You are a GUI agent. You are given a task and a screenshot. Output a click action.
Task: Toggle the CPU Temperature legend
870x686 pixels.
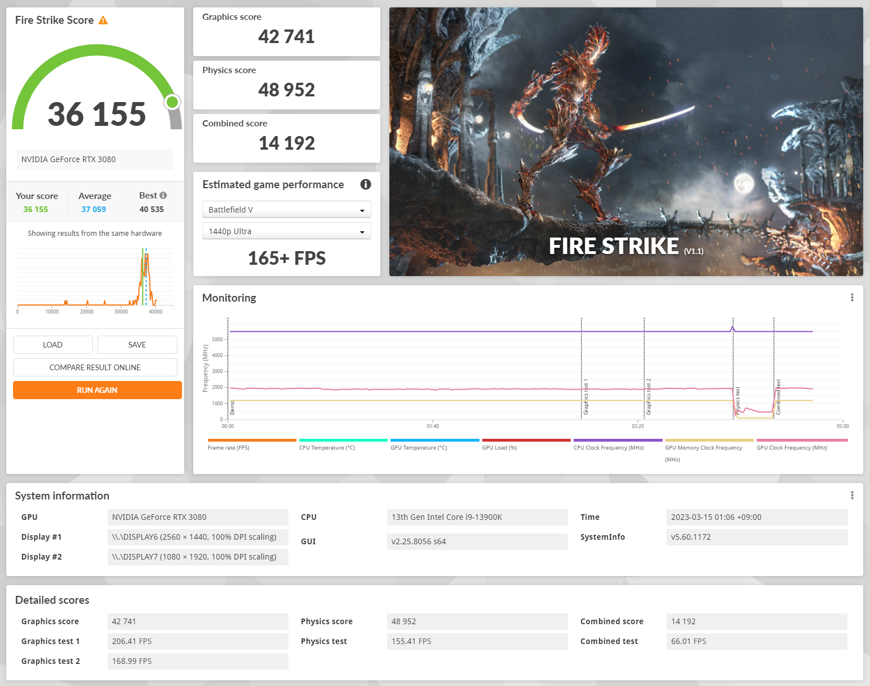coord(343,444)
